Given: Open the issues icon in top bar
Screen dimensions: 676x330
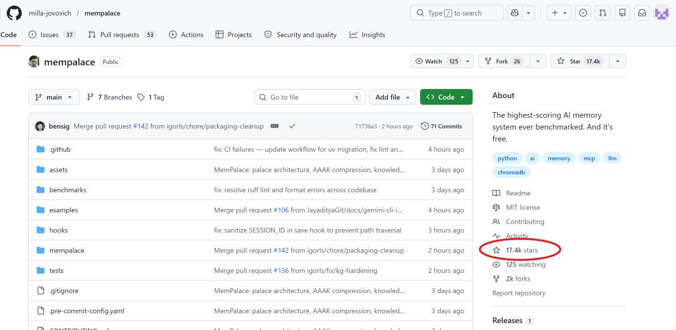Looking at the screenshot, I should (x=583, y=13).
